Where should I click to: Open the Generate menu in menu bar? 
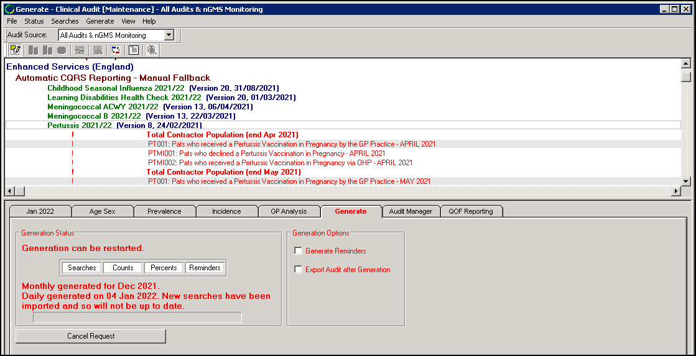[100, 21]
